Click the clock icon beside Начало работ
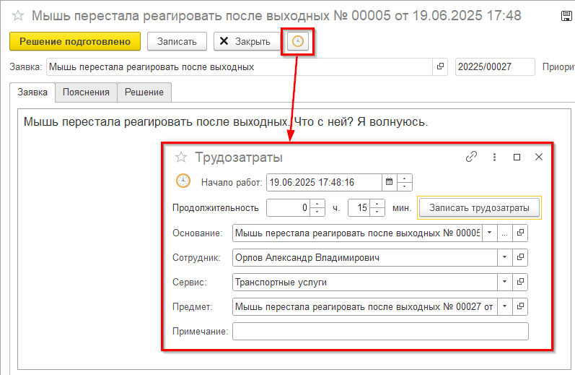Image resolution: width=575 pixels, height=375 pixels. pos(183,181)
